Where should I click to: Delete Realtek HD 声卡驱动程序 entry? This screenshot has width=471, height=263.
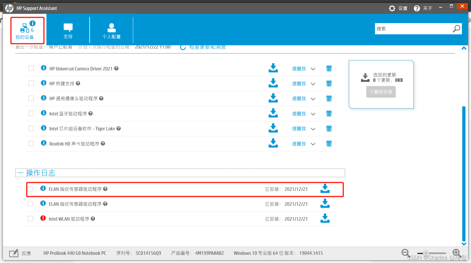pos(329,143)
